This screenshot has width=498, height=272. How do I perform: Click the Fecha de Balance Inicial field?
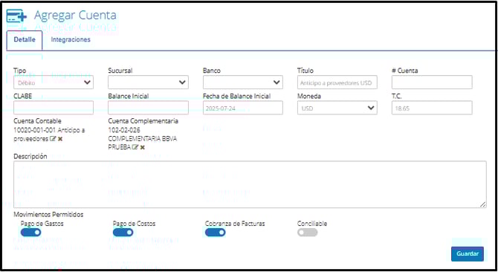(x=242, y=108)
